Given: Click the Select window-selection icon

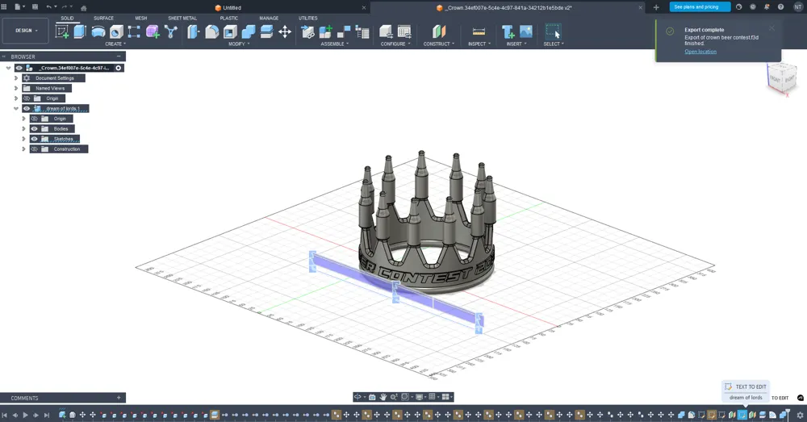Looking at the screenshot, I should (x=554, y=31).
